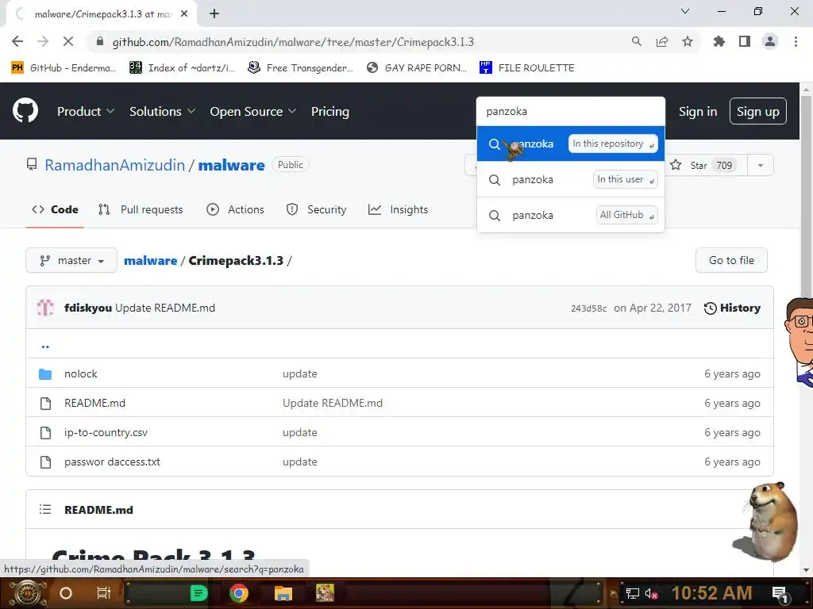Click the address bar zoom search icon
Screen dimensions: 813x609
tap(636, 42)
